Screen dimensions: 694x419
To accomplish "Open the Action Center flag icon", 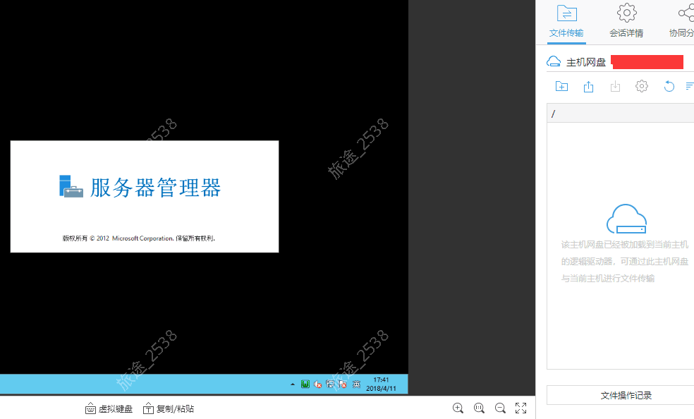I will [x=342, y=384].
